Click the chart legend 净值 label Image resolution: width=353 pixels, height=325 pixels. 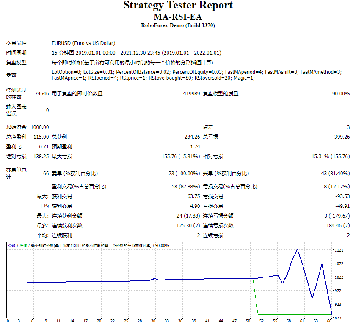point(23,246)
